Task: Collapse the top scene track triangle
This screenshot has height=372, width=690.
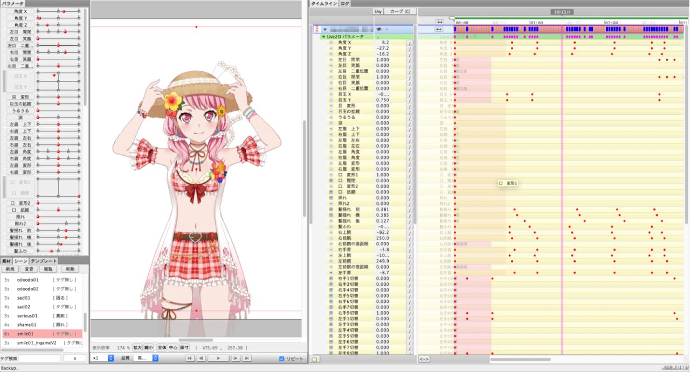Action: click(x=325, y=29)
